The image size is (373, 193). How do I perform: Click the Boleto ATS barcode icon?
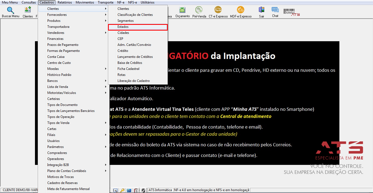pyautogui.click(x=292, y=12)
